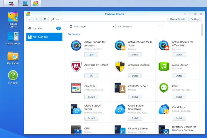
Task: Click the Calendar package icon
Action: 76,88
